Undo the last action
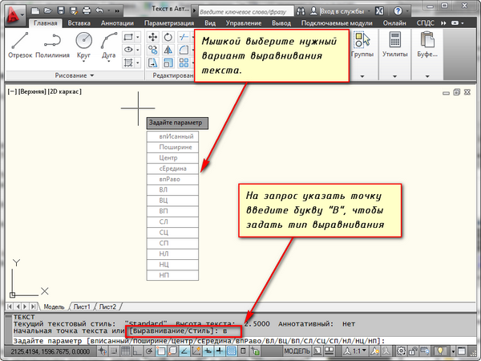Screen dimensions: 481x361 (x=99, y=11)
